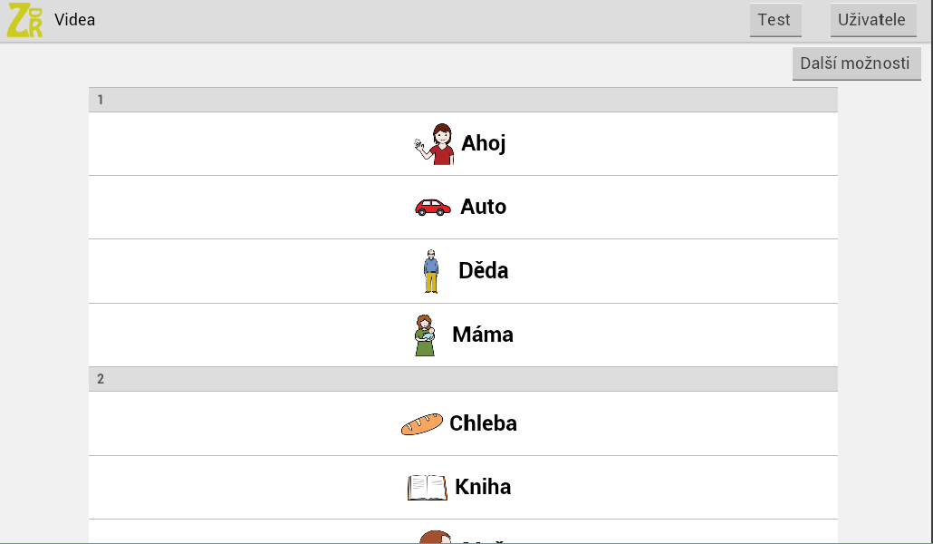Click the partially visible face icon at the bottom
The image size is (933, 544).
435,537
